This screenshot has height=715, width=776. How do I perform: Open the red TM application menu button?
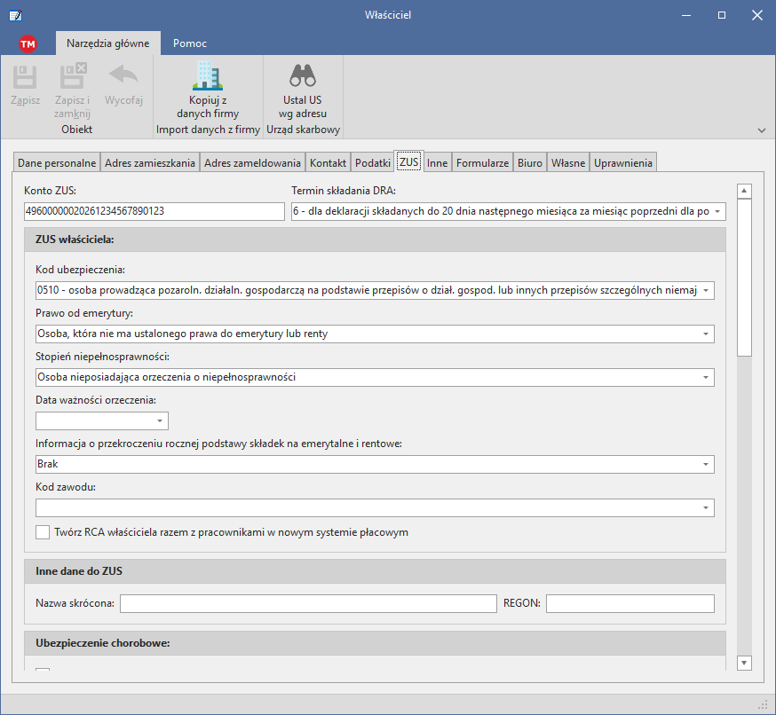coord(28,44)
